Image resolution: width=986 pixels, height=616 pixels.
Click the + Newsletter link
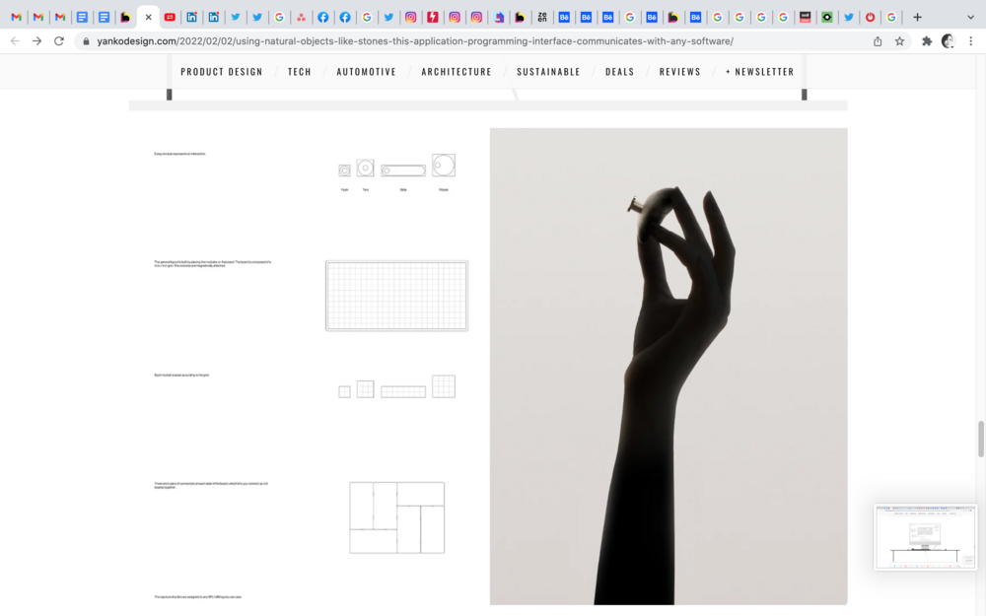click(x=759, y=72)
